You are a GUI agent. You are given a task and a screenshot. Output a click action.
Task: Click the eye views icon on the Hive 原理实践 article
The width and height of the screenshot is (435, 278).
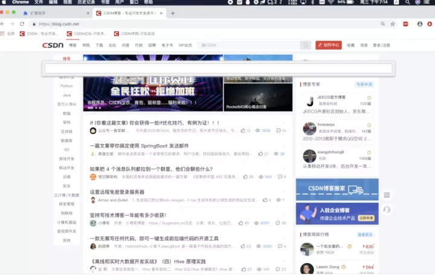coord(259,269)
